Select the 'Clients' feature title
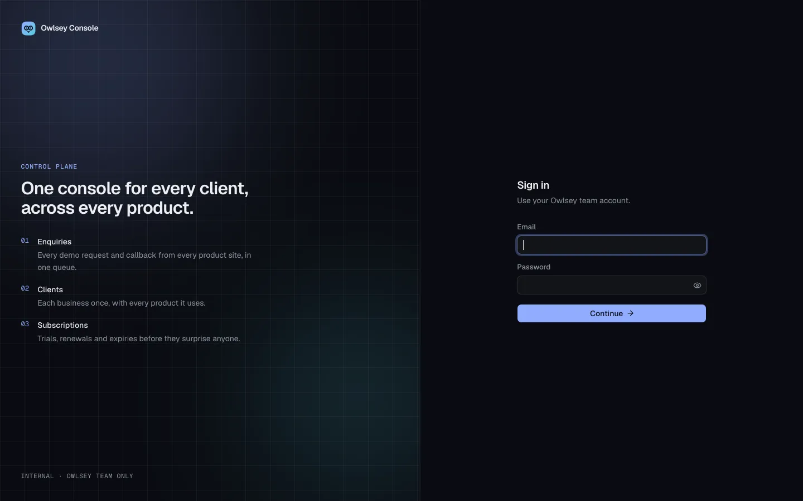 coord(50,289)
